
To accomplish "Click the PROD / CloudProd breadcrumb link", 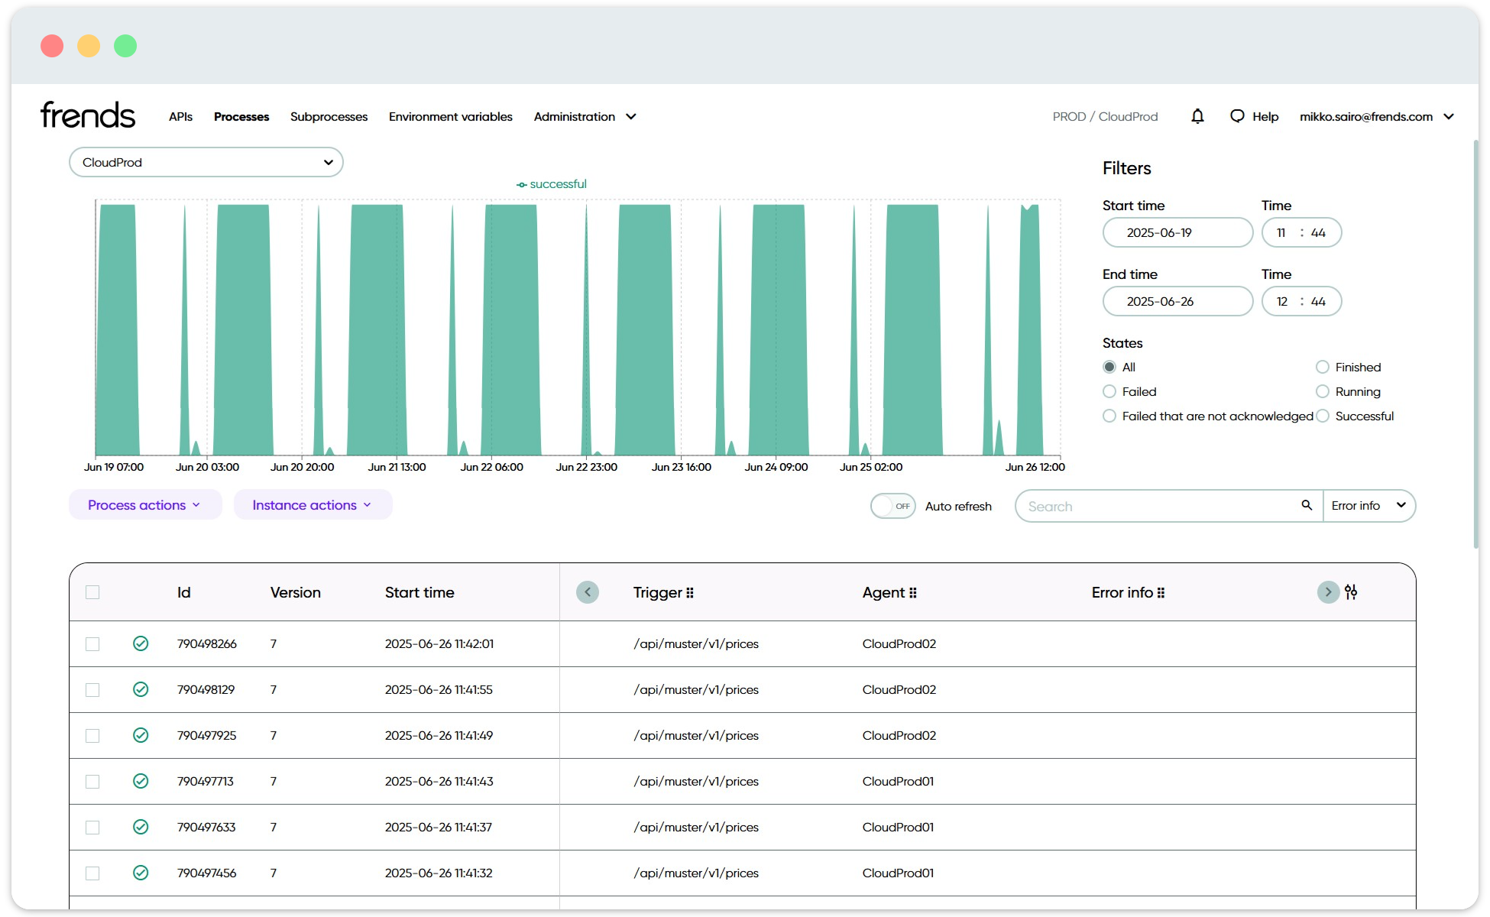I will [x=1104, y=116].
